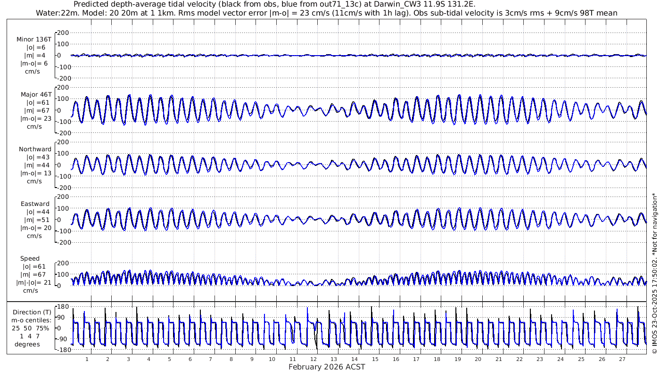Select the 'Northward' velocity panel label
This screenshot has width=660, height=377.
pos(35,149)
